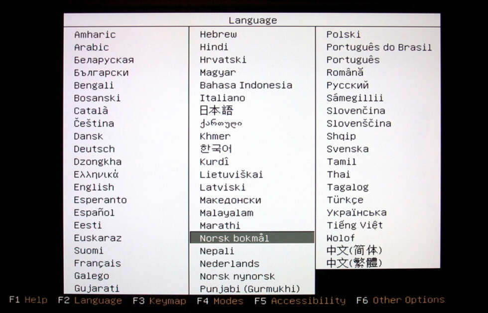Choose Беларуская from the list
The width and height of the screenshot is (488, 313).
(104, 60)
